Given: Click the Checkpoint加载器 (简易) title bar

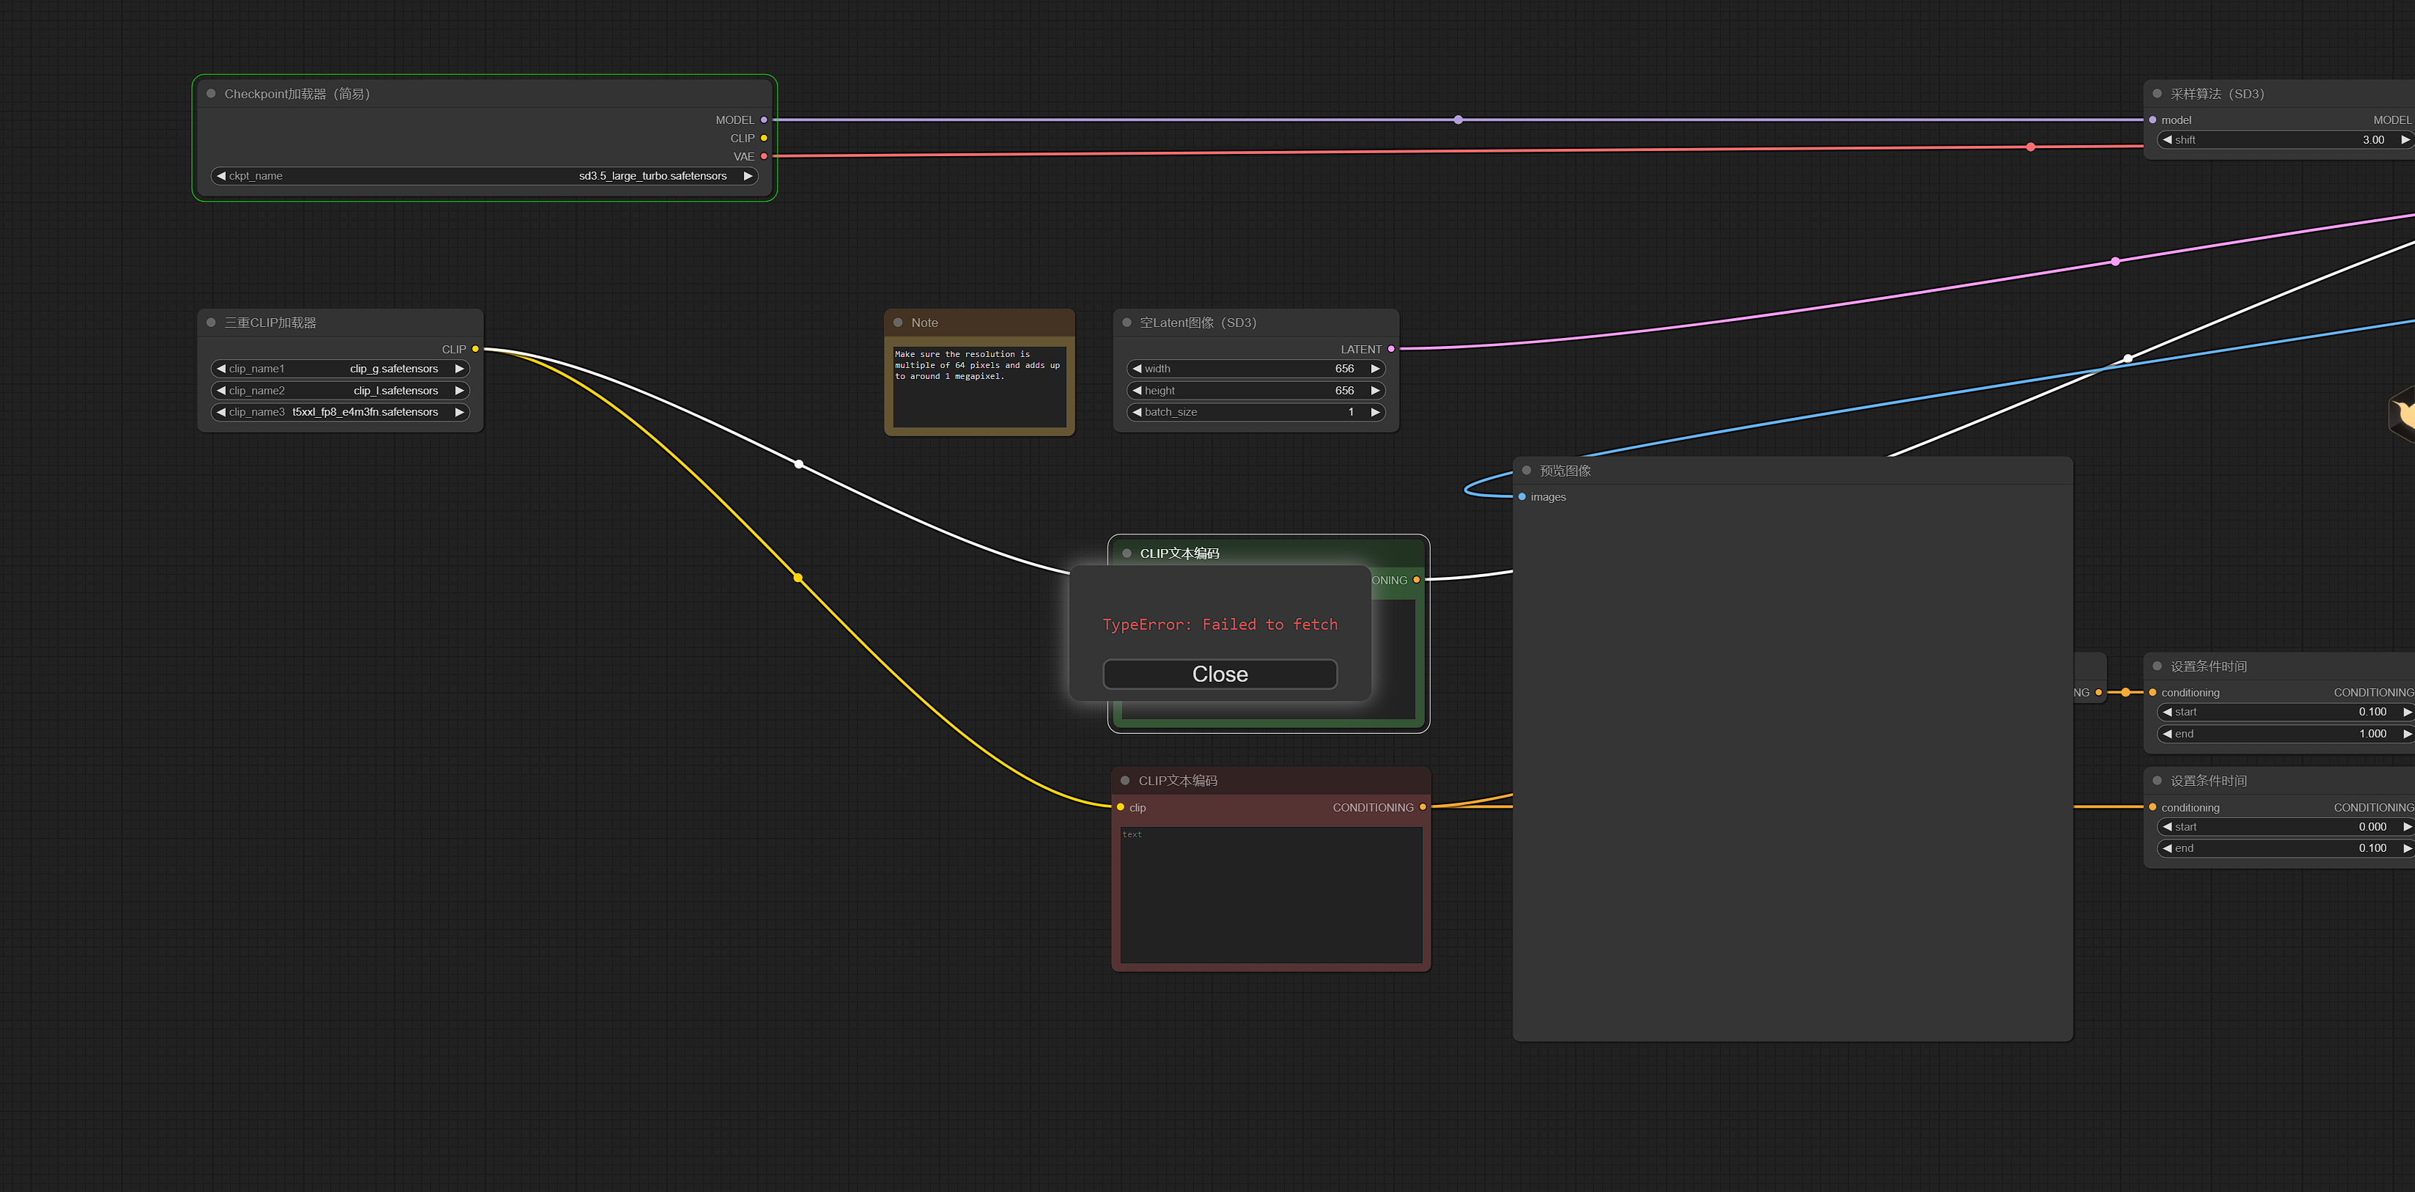Looking at the screenshot, I should (484, 94).
